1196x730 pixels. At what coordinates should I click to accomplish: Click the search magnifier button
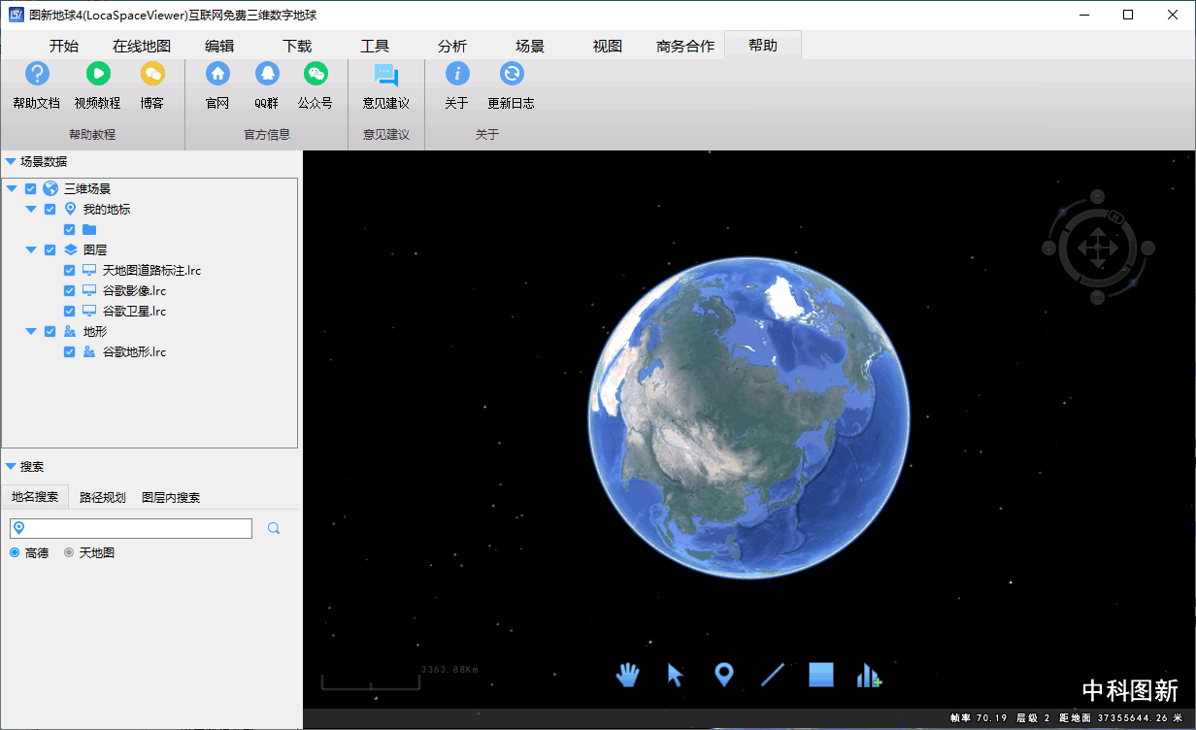click(x=274, y=528)
